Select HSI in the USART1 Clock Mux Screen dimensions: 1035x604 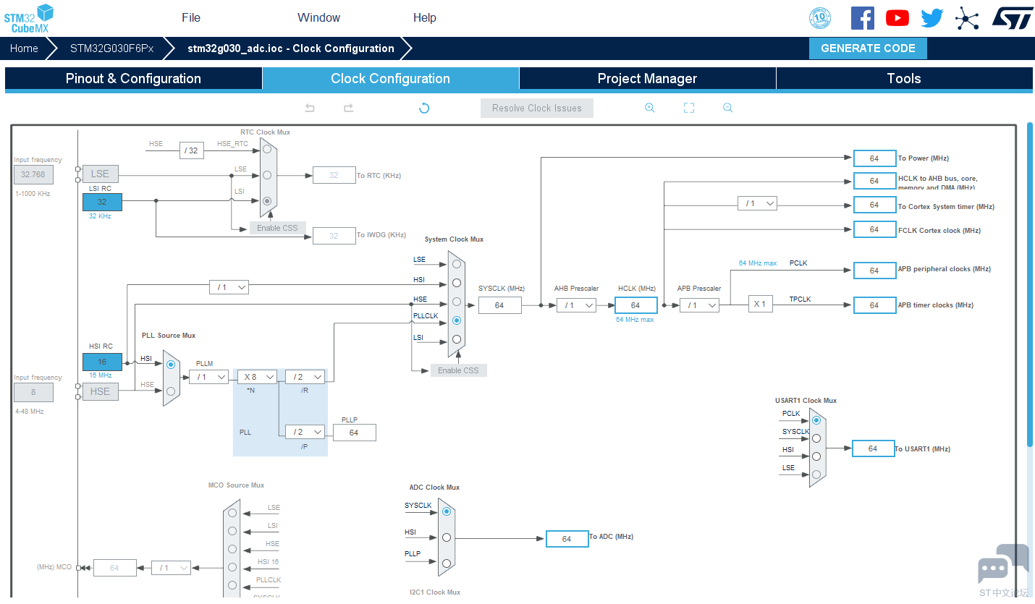coord(816,456)
